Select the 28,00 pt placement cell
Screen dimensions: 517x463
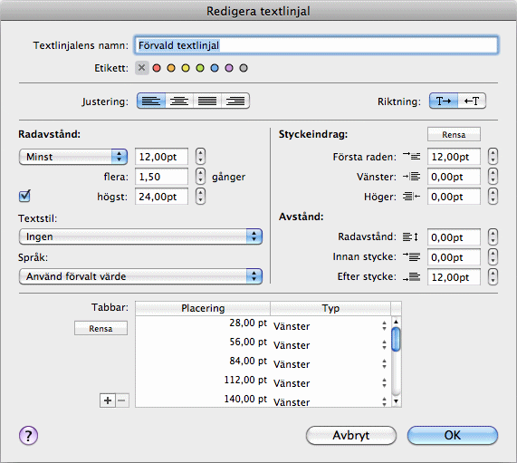coord(203,323)
